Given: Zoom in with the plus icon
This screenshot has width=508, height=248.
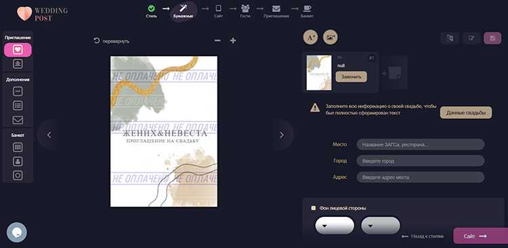Looking at the screenshot, I should (x=233, y=41).
